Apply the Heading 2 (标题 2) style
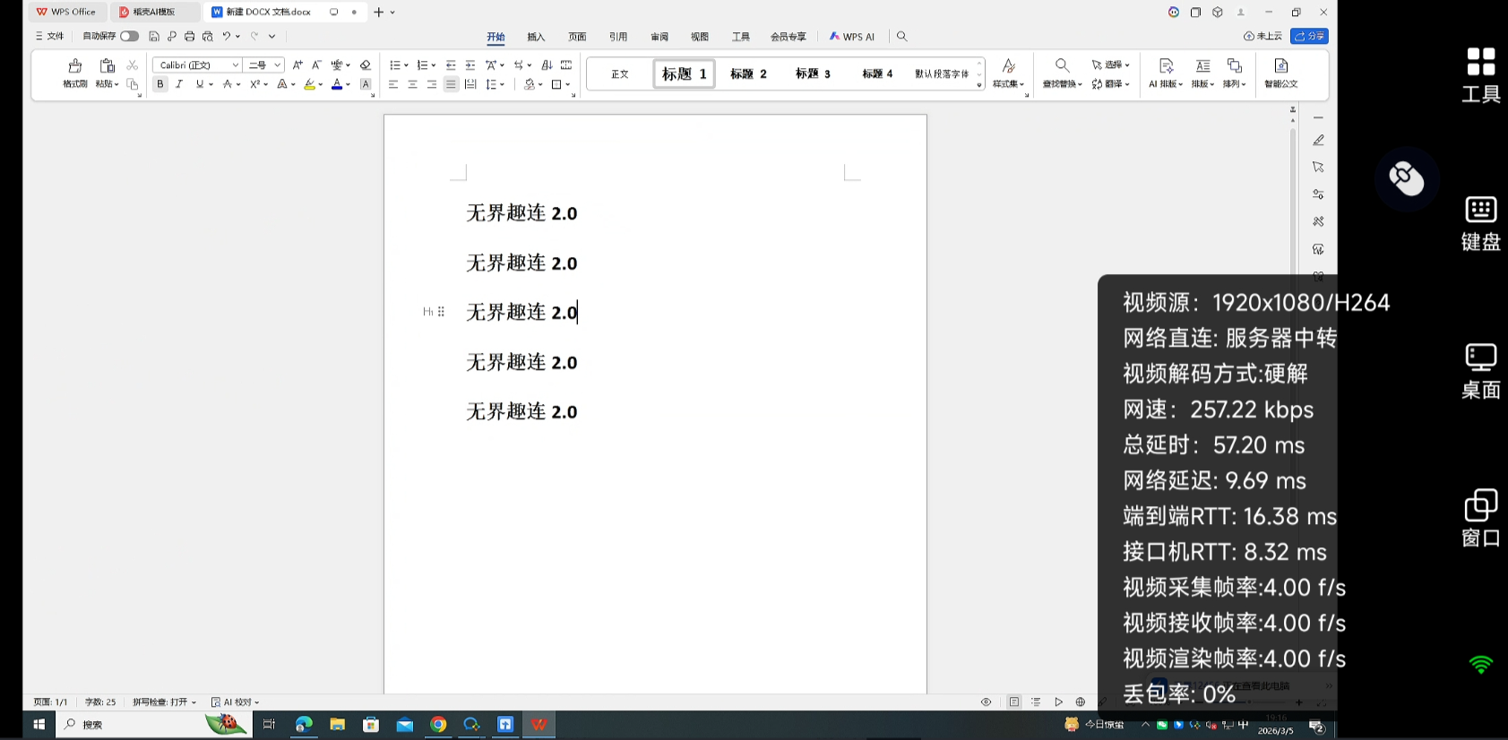The image size is (1508, 740). tap(748, 73)
